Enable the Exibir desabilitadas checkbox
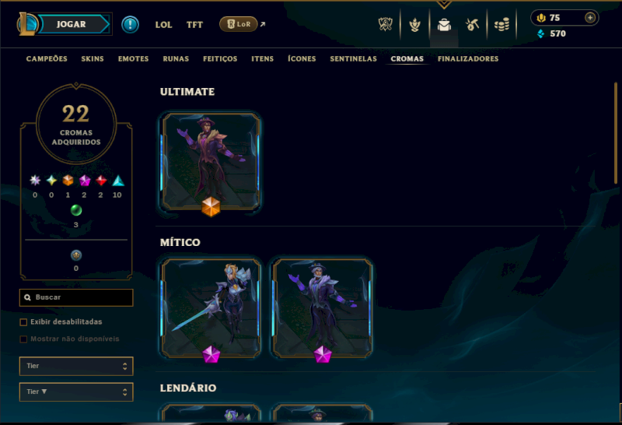The height and width of the screenshot is (425, 622). pyautogui.click(x=23, y=322)
